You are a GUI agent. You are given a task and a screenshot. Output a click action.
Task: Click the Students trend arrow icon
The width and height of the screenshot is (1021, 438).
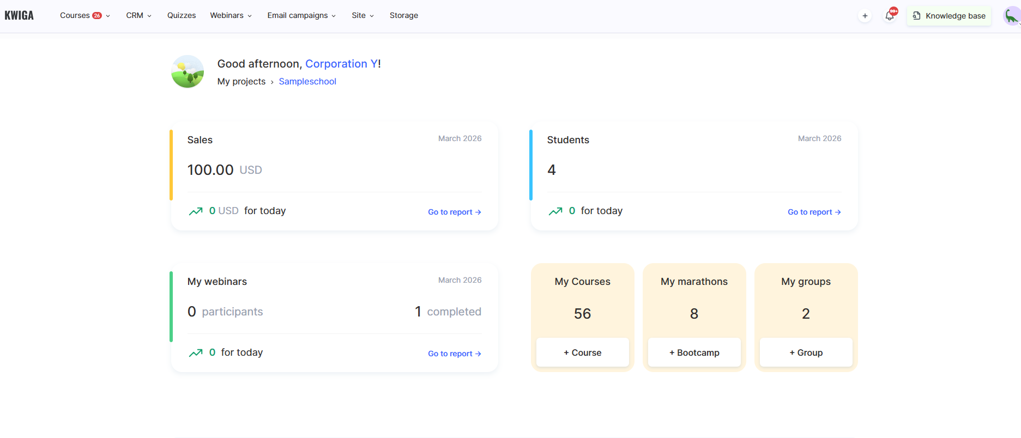(555, 211)
